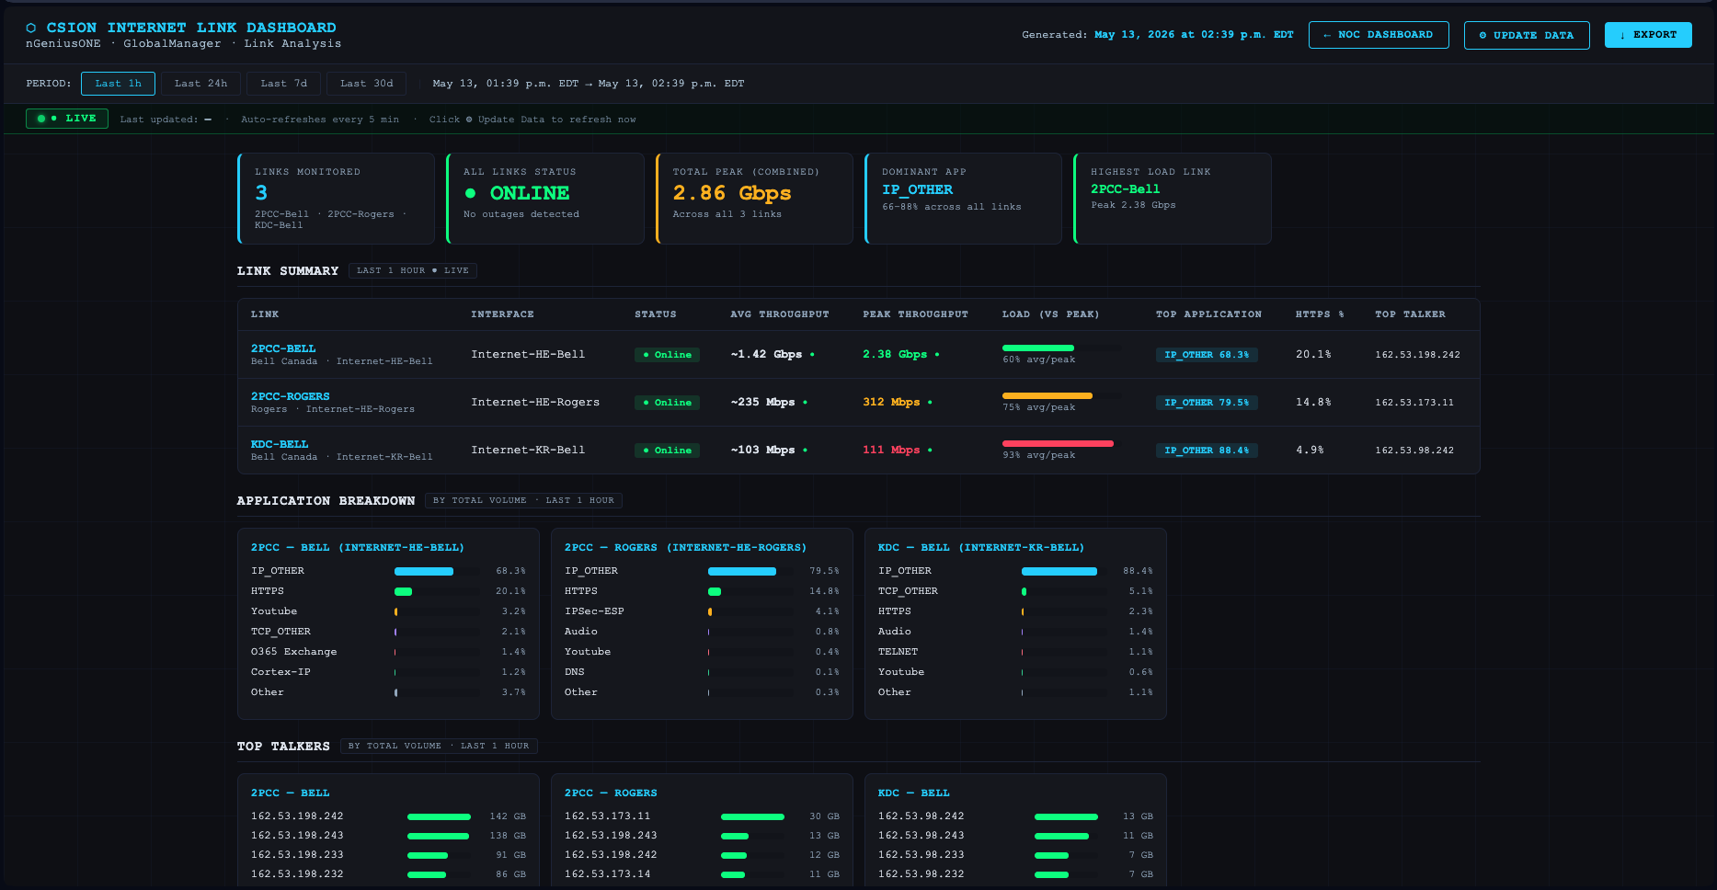Click Online status badge in 2PCC-BELL row
Viewport: 1717px width, 890px height.
tap(667, 355)
